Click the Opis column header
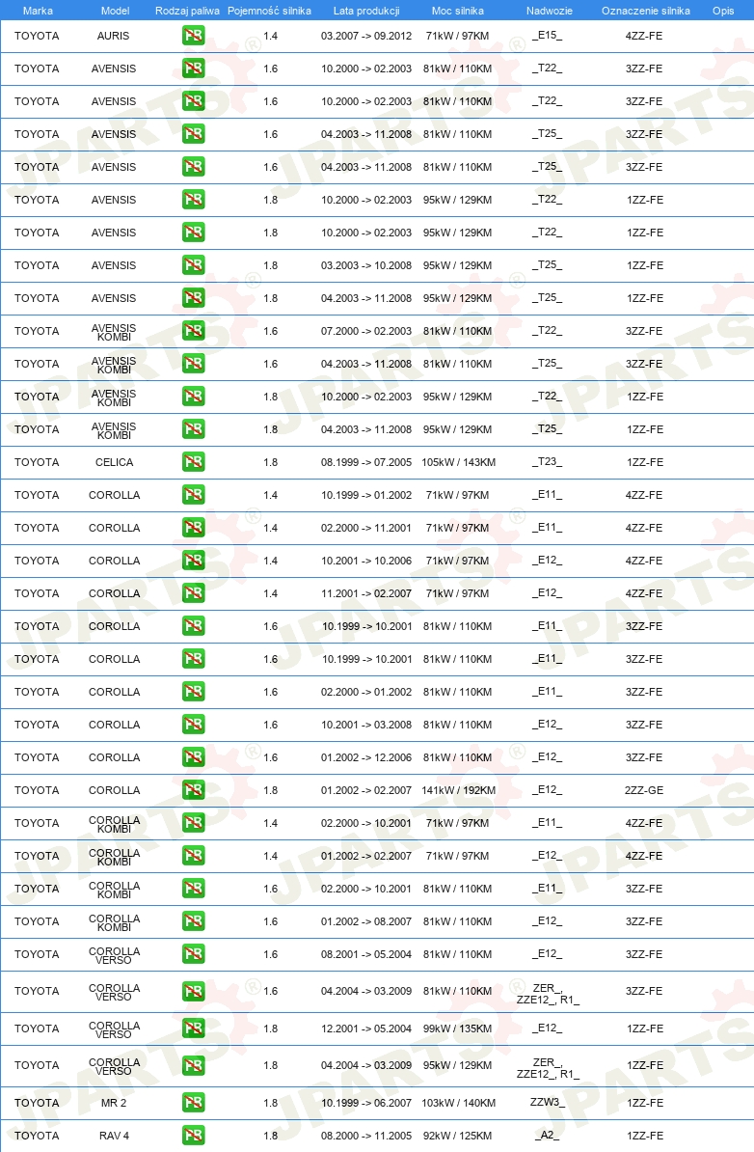The height and width of the screenshot is (1152, 754). point(723,11)
